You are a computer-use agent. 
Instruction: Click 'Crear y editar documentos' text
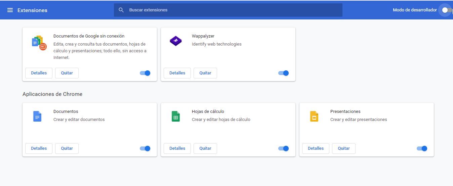click(x=79, y=119)
